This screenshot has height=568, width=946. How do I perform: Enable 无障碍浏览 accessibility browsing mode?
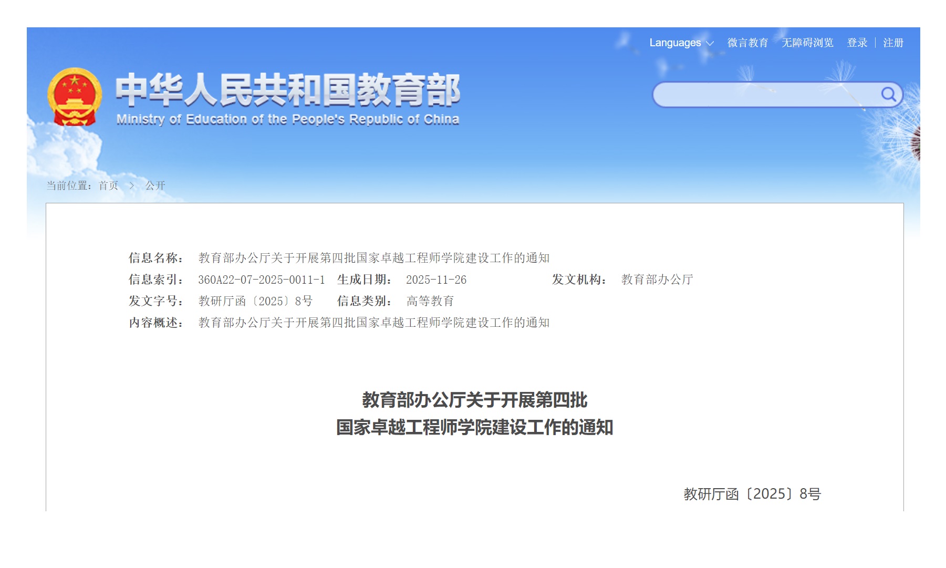(807, 43)
